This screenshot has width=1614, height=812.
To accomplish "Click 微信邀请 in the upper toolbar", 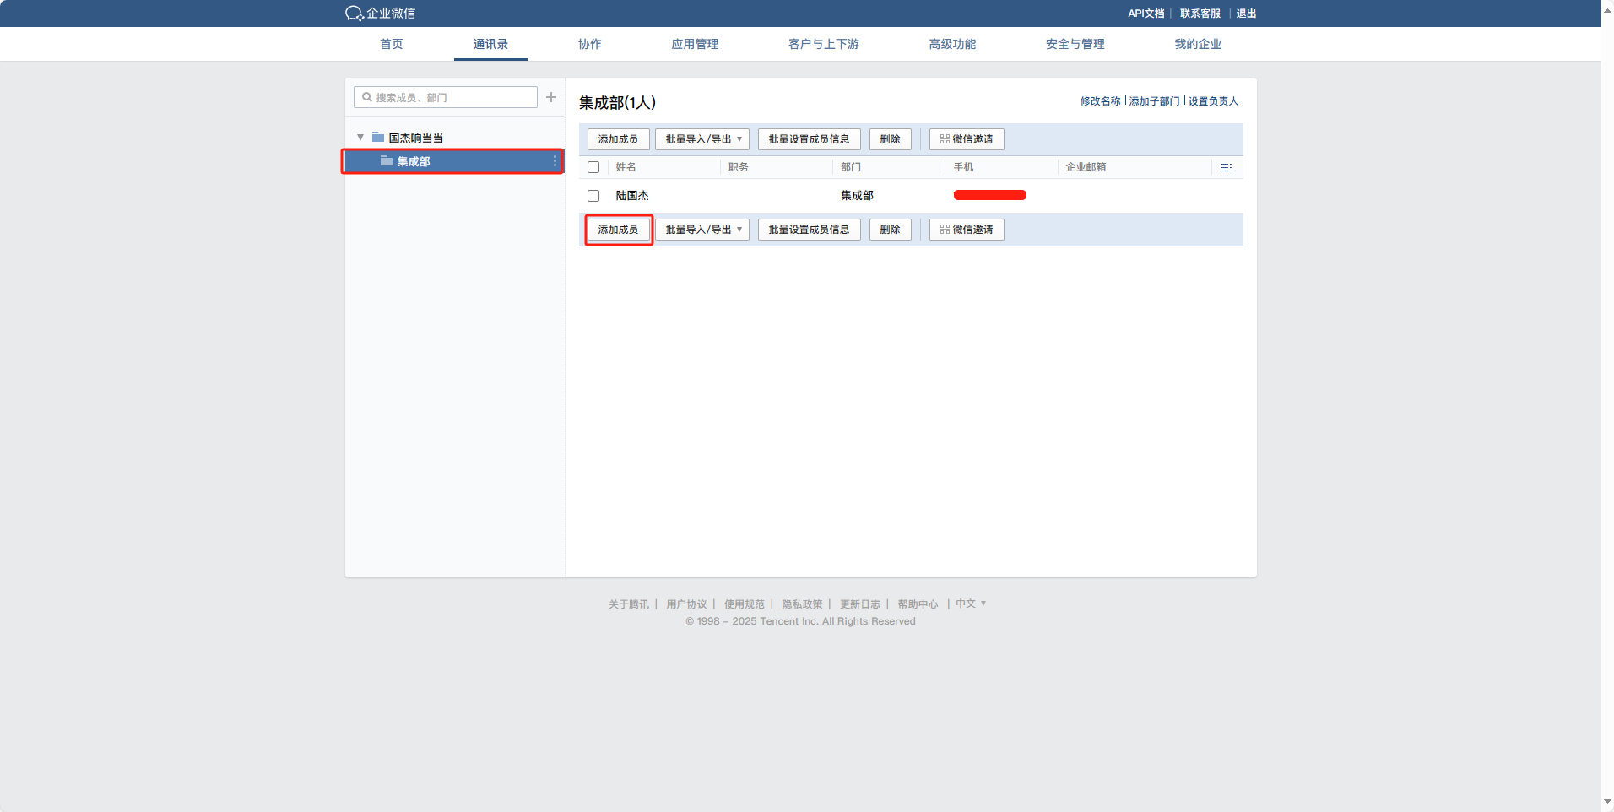I will pyautogui.click(x=967, y=139).
